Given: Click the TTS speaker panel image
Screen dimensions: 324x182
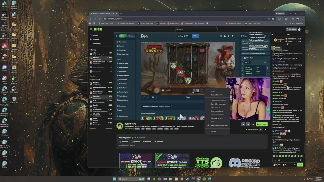Looking at the screenshot, I should 209,163.
